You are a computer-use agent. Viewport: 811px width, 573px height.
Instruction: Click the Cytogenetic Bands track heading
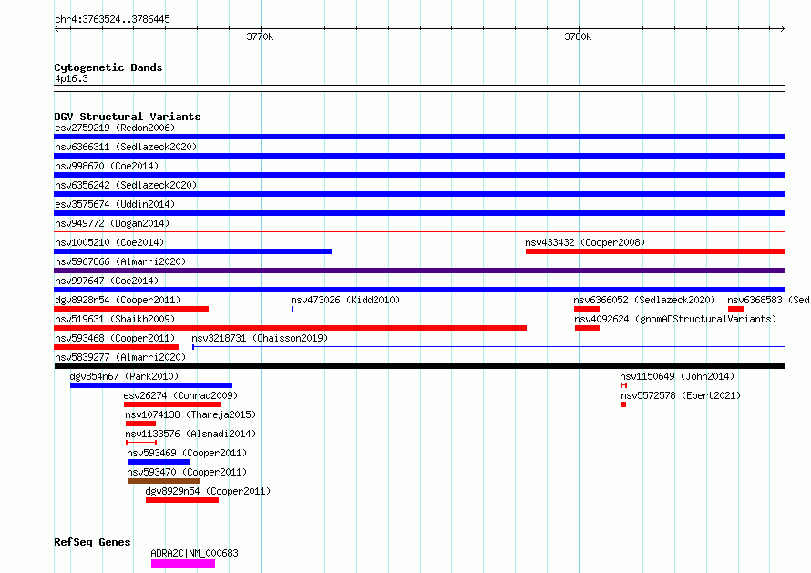(108, 67)
